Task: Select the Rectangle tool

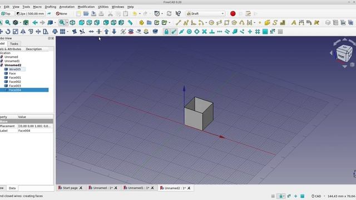Action: 226,22
